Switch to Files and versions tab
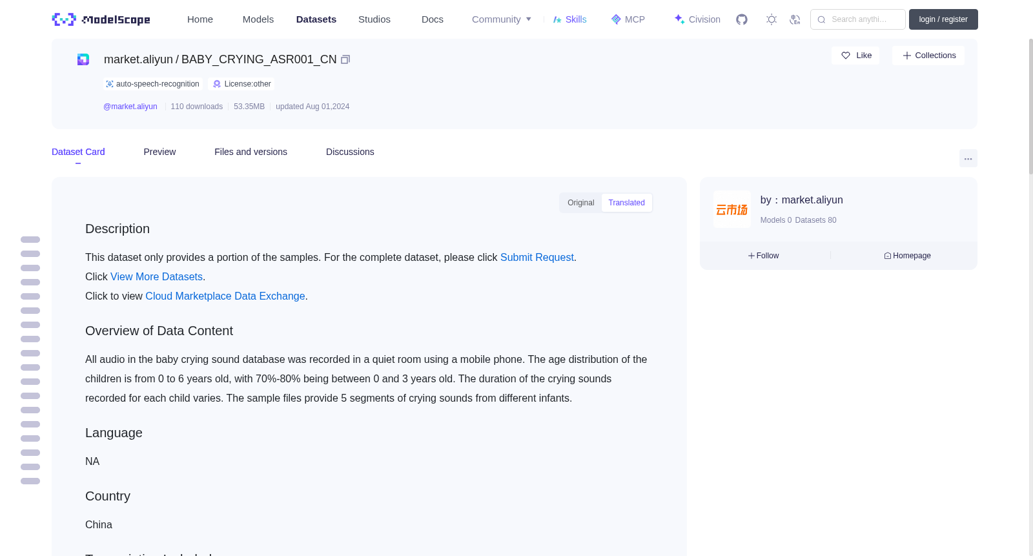The height and width of the screenshot is (556, 1033). 251,152
